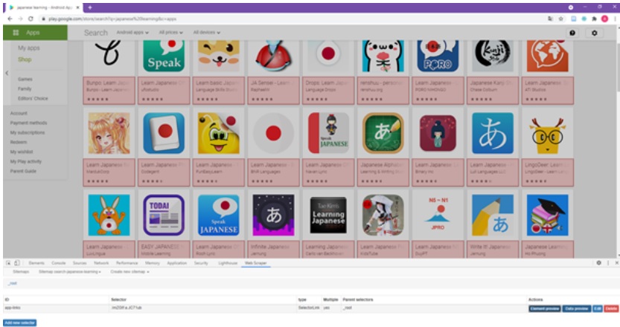
Task: Open the TODAI Easy Japanese app icon
Action: pos(164,215)
